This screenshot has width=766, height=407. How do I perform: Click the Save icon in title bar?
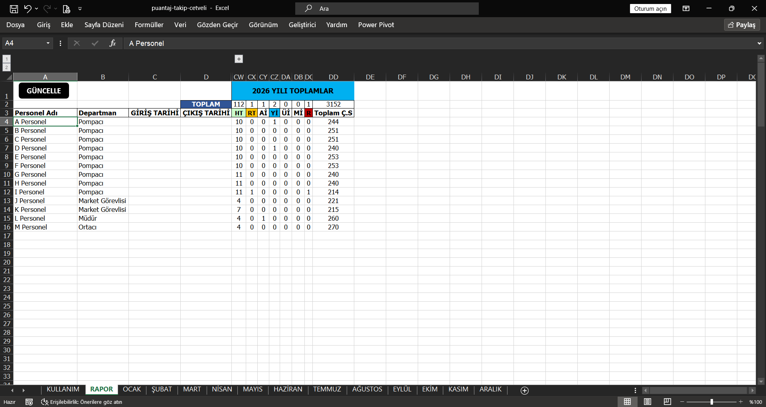tap(14, 8)
